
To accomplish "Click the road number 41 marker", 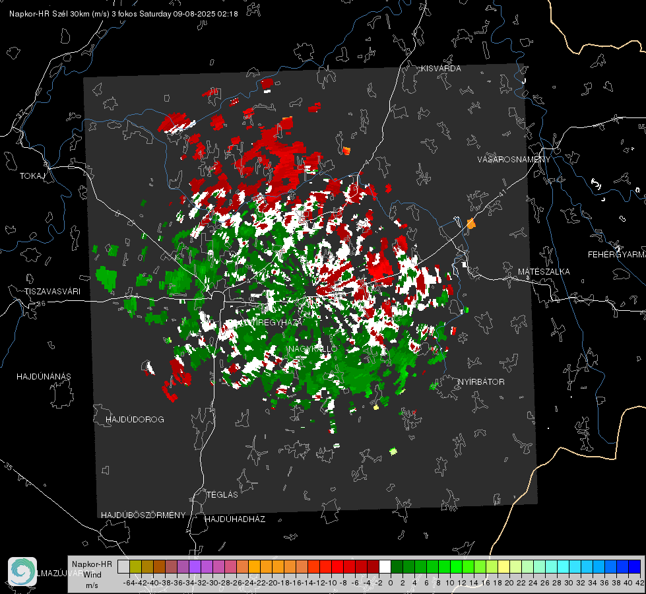I will [x=501, y=193].
